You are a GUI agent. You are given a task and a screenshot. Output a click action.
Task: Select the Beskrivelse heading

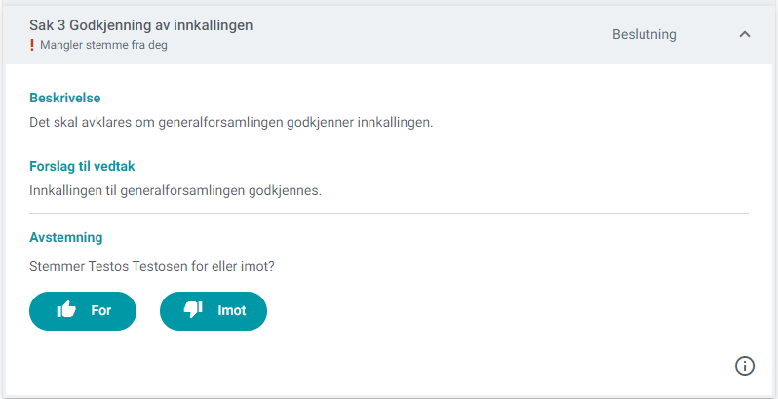pos(65,98)
